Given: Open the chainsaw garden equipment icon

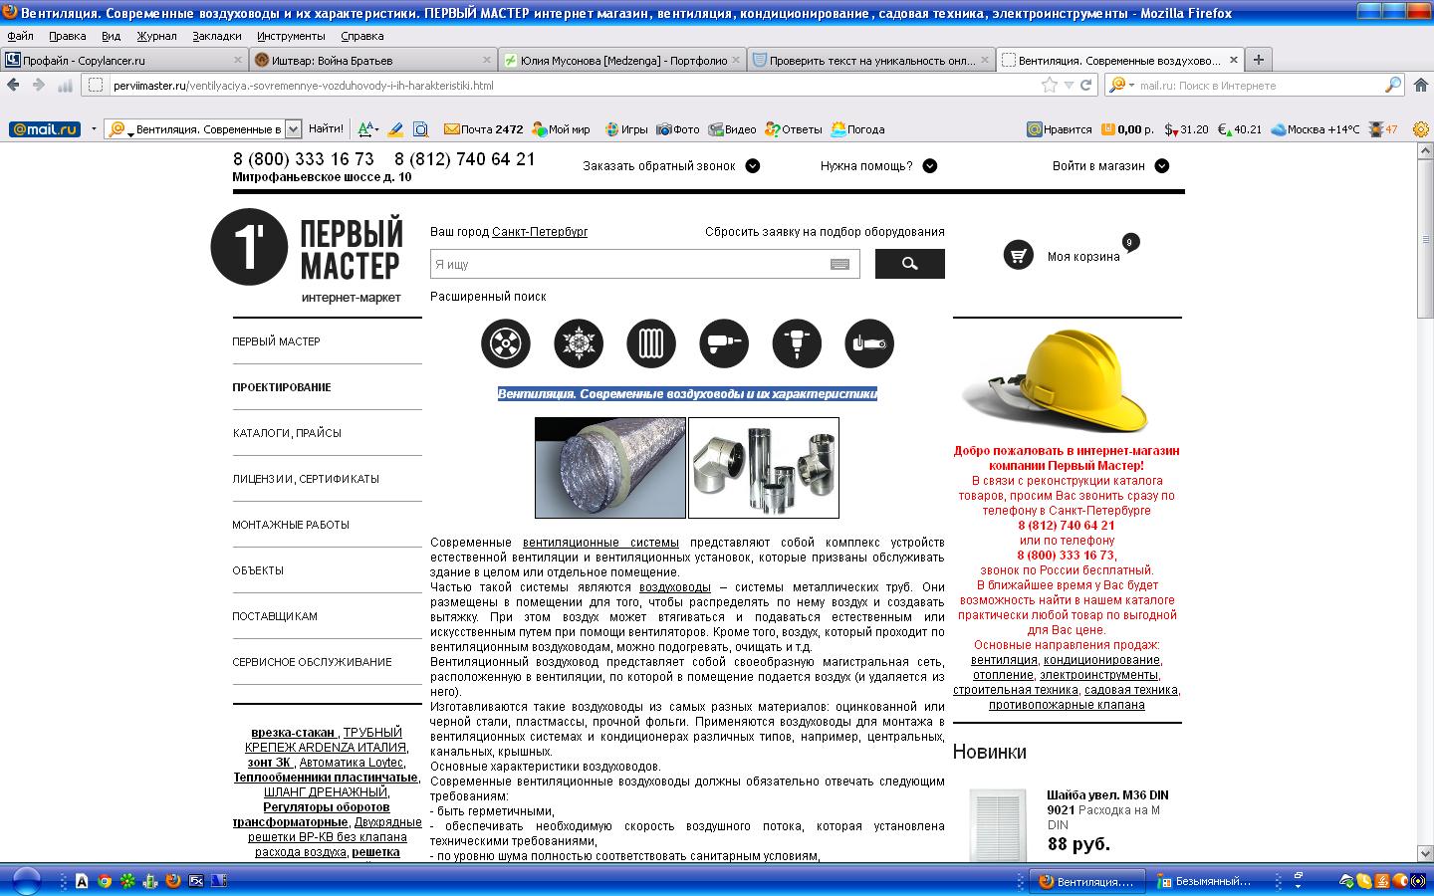Looking at the screenshot, I should (x=869, y=344).
